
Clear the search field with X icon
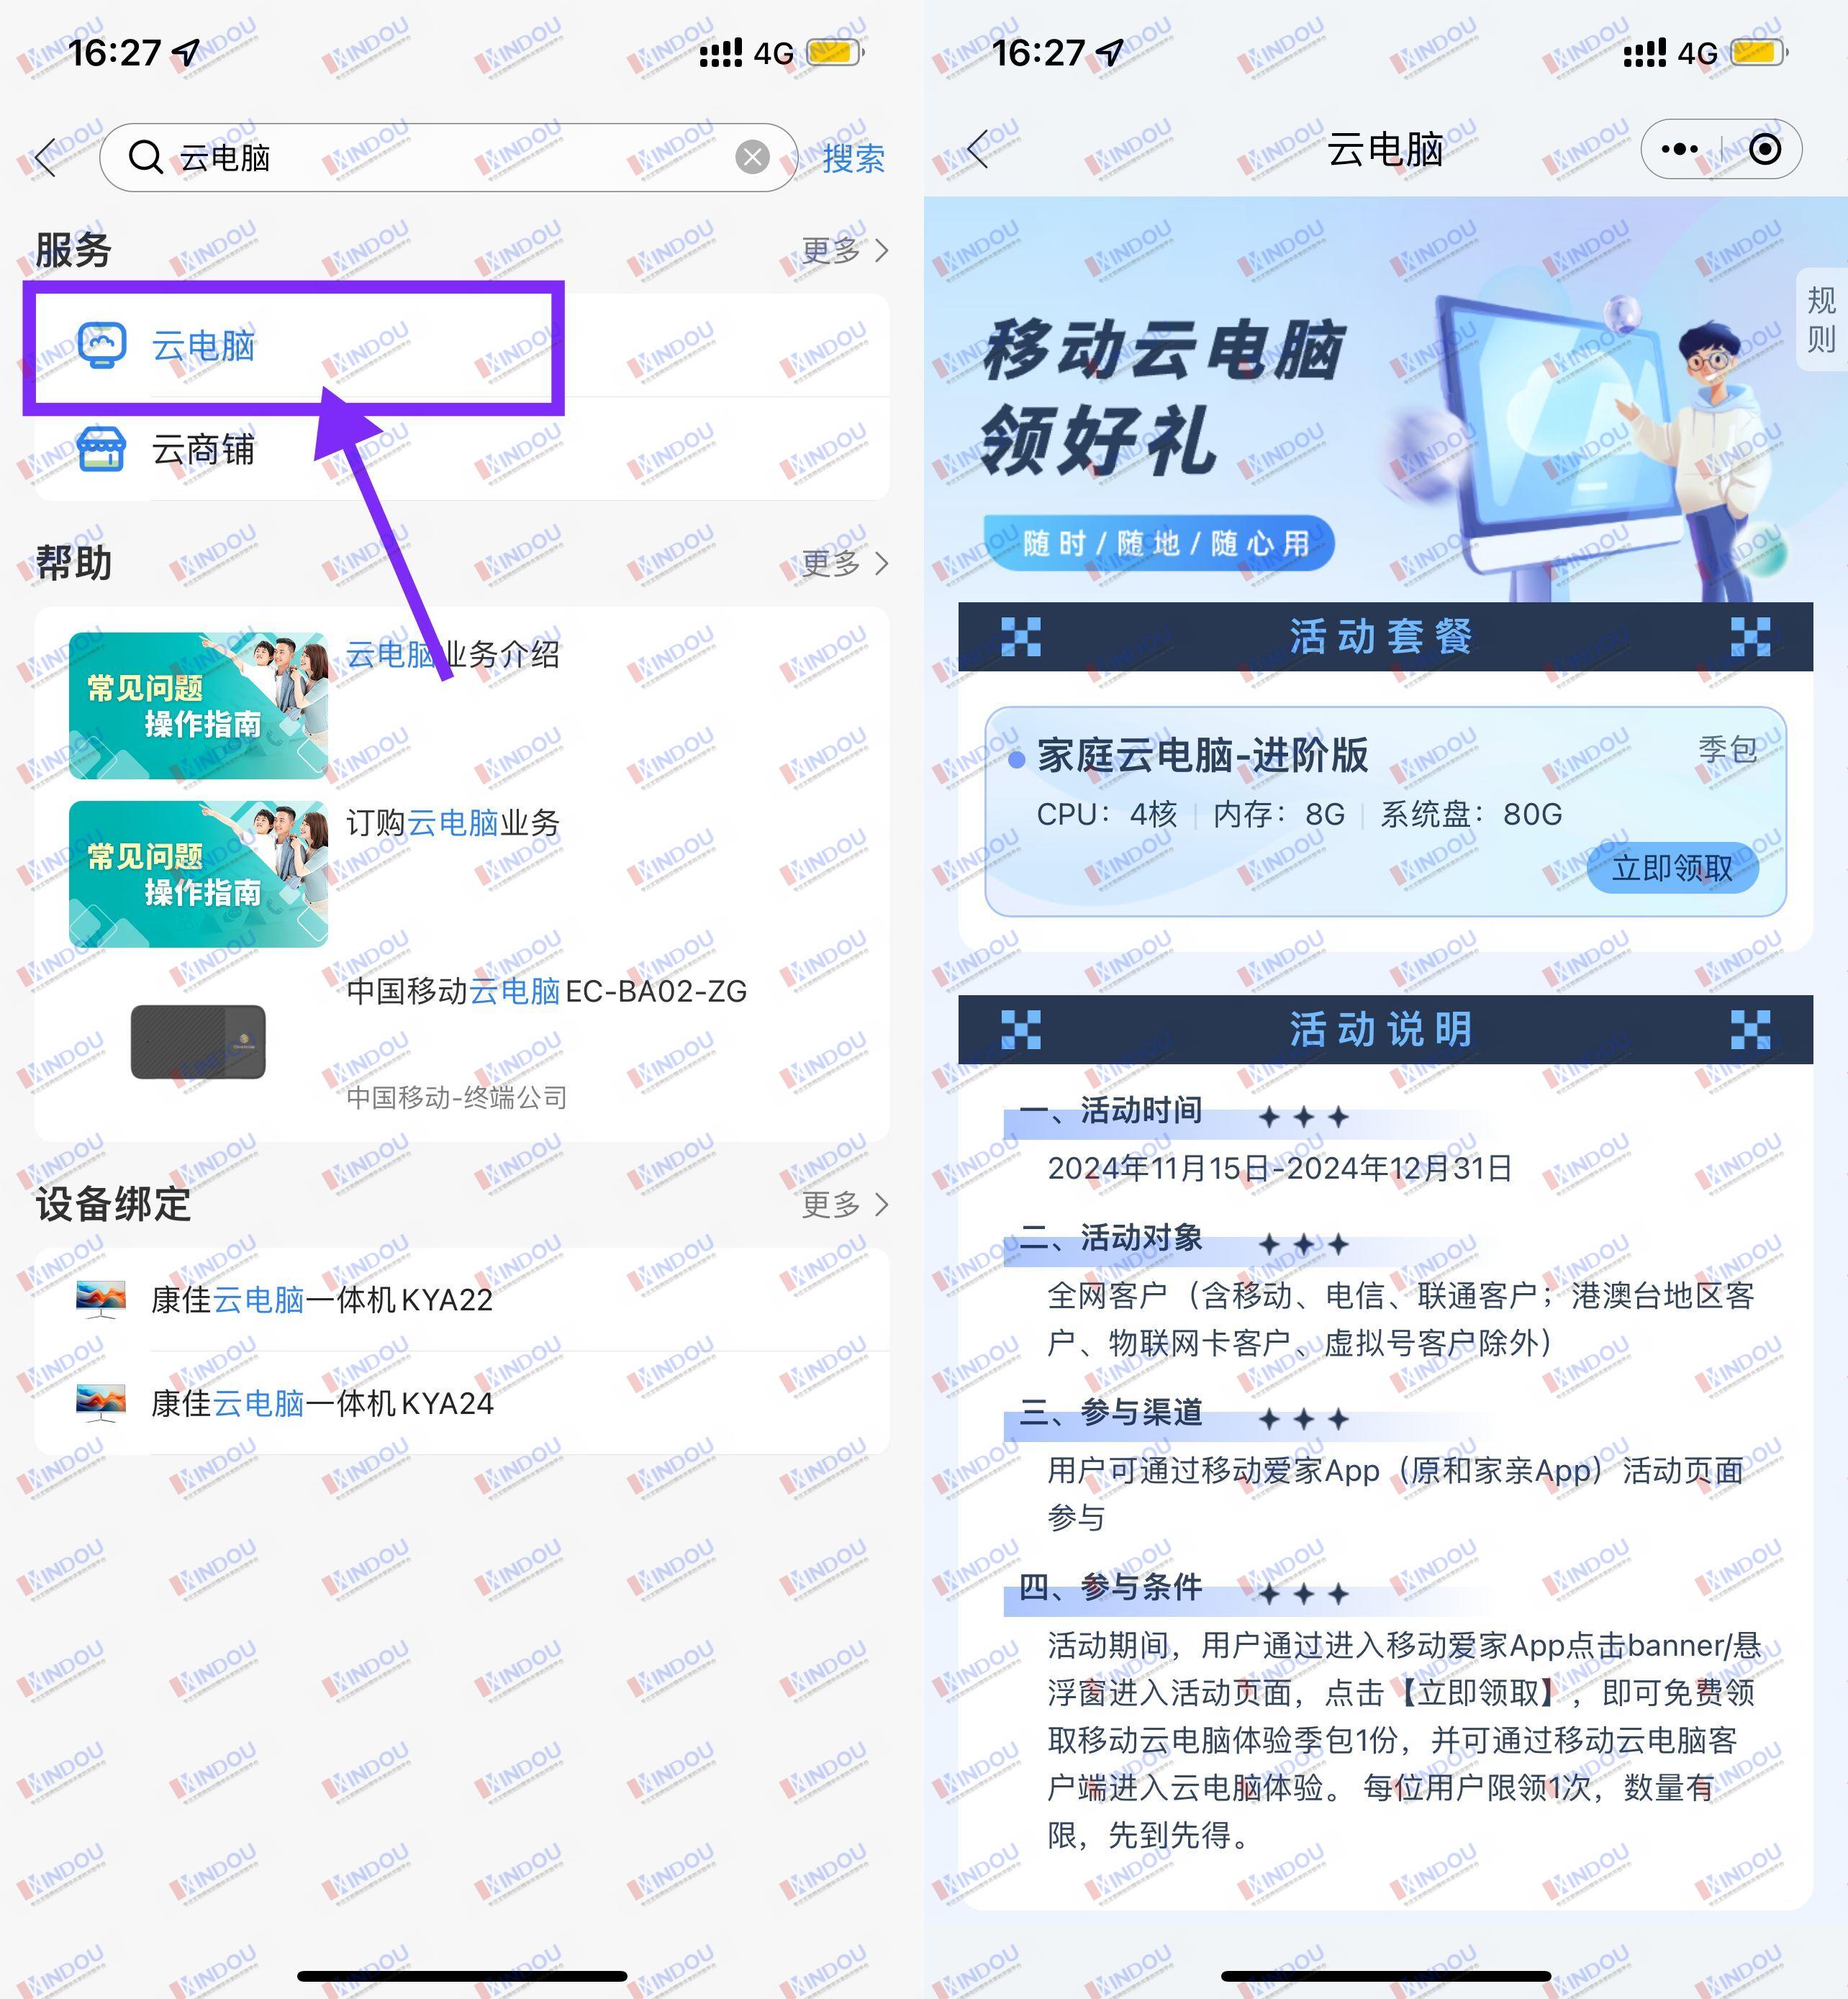[752, 157]
